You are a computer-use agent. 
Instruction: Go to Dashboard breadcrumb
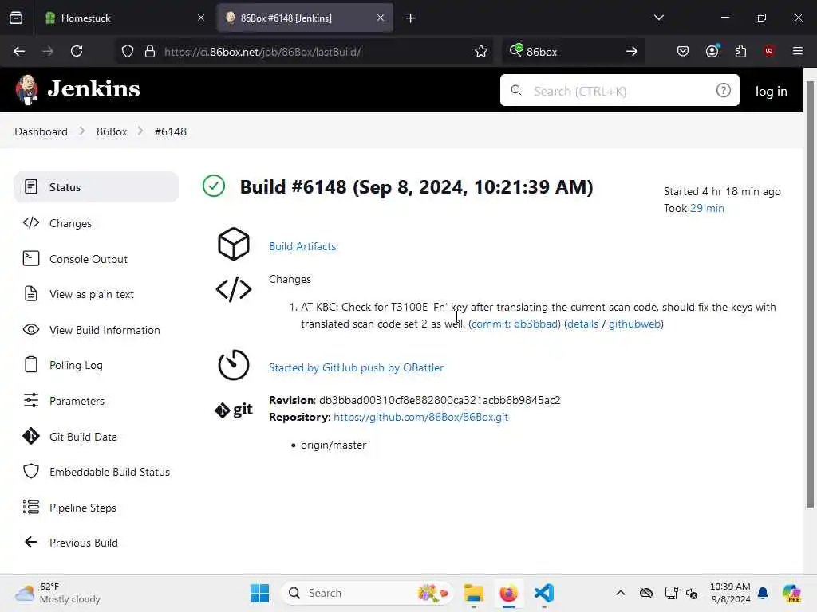pos(41,131)
